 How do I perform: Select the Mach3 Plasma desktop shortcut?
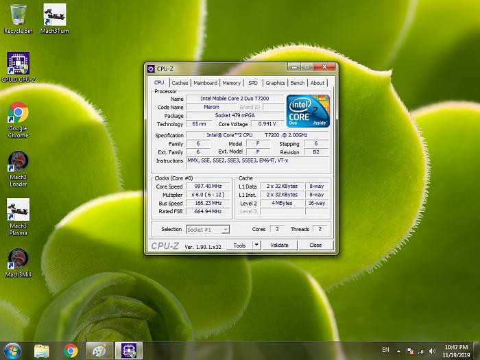point(18,217)
